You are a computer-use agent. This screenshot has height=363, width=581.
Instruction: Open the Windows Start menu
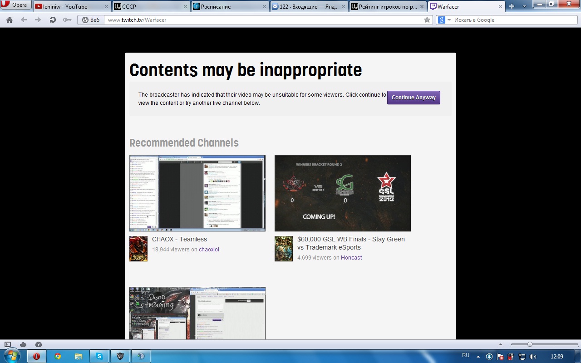coord(12,356)
